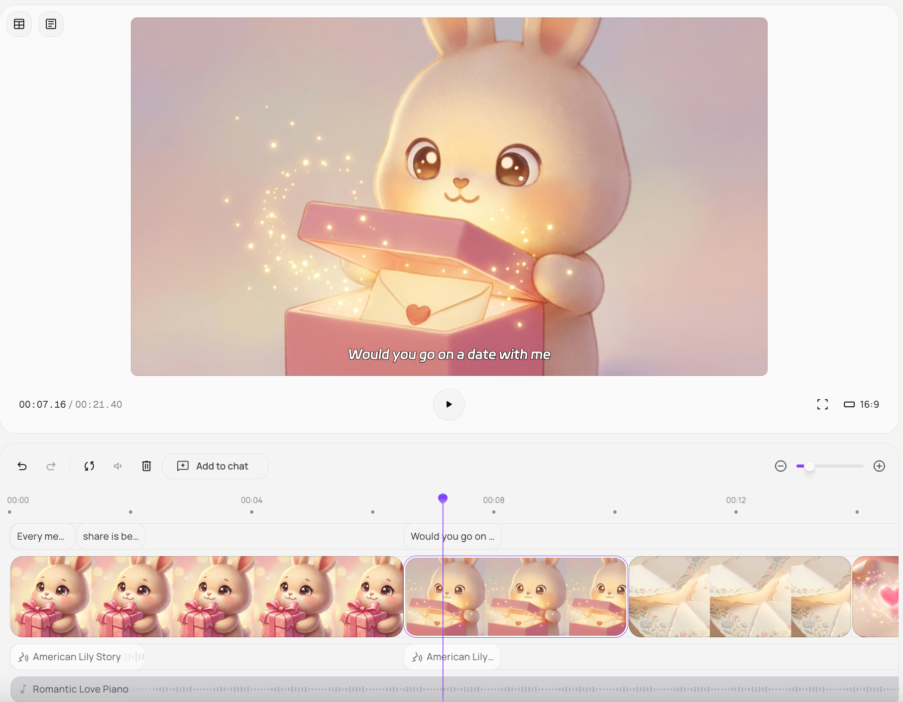Click the undo arrow icon
This screenshot has height=702, width=903.
(22, 466)
